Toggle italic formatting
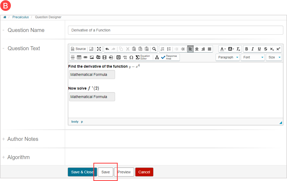The image size is (287, 181). [253, 49]
